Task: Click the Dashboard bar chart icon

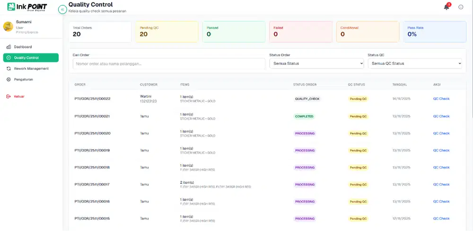Action: [x=9, y=47]
